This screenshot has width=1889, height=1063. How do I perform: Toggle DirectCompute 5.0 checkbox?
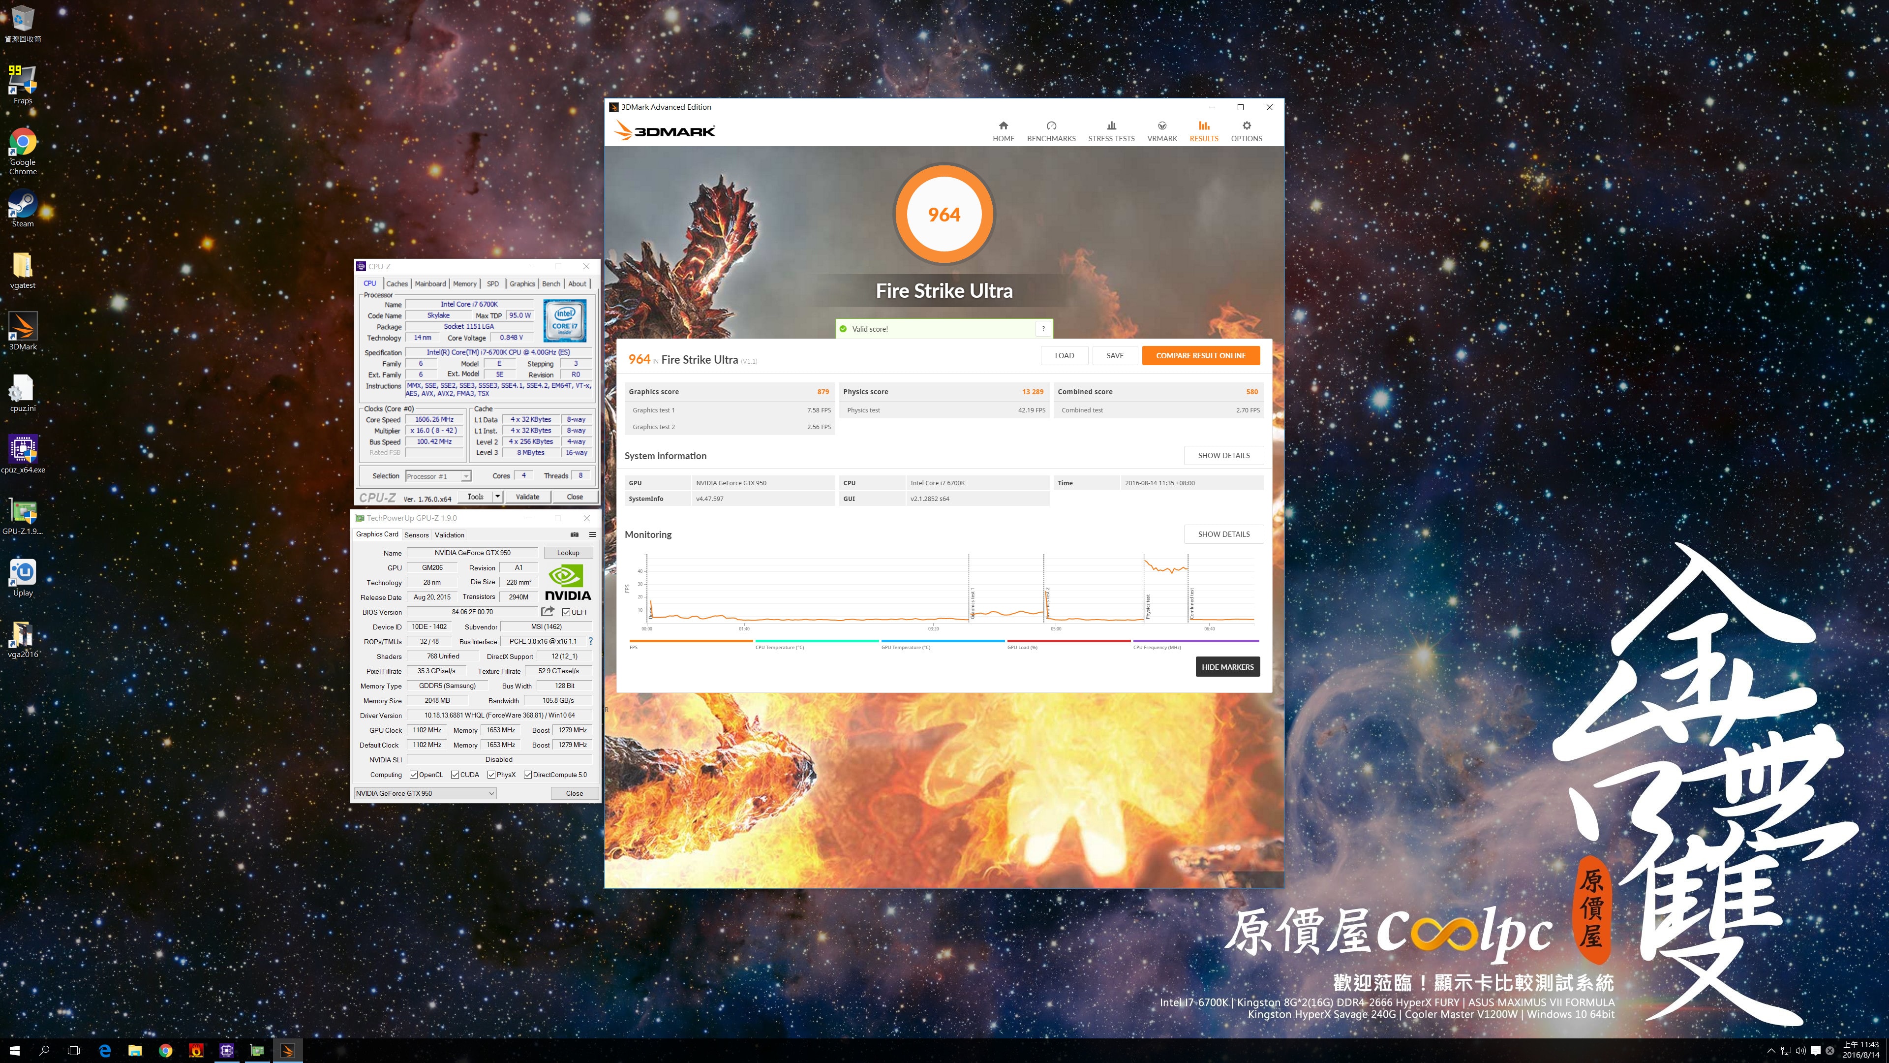point(527,775)
